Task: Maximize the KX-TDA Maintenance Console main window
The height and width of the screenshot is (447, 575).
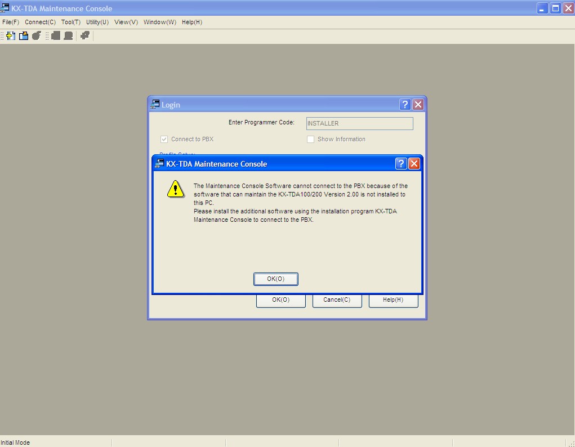Action: tap(555, 8)
